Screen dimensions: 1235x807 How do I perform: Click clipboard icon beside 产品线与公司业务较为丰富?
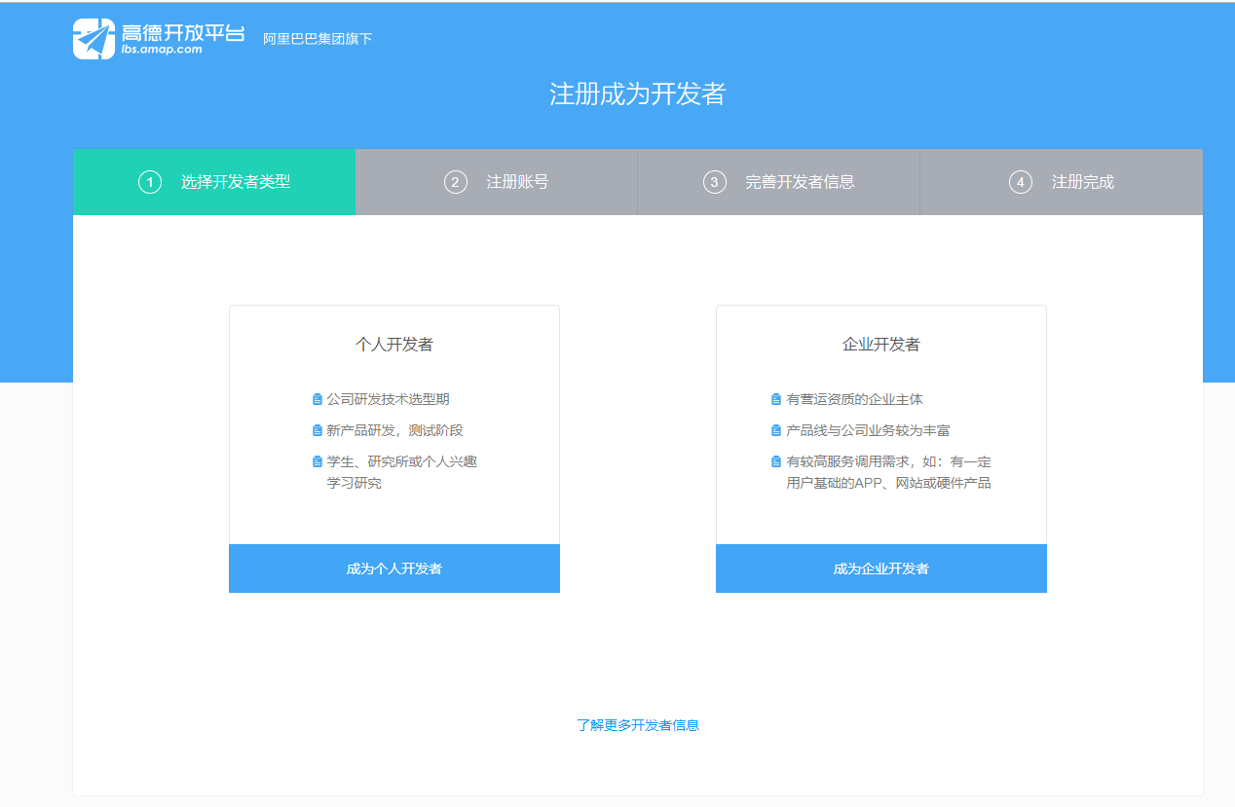[x=776, y=430]
